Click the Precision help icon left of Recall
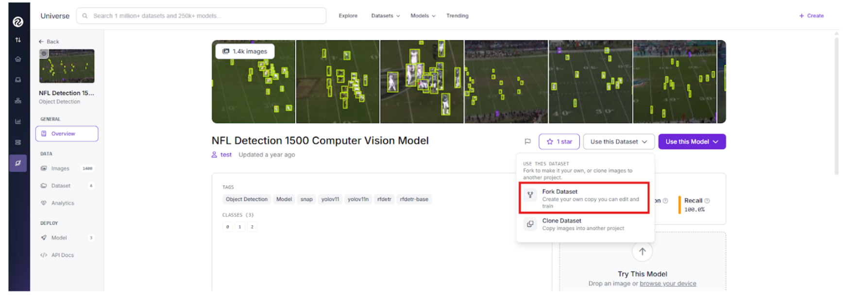 665,201
